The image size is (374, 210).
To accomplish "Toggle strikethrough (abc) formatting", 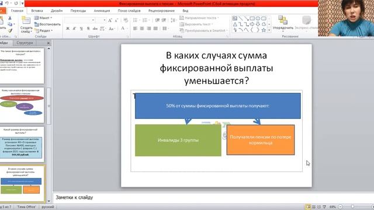I will (95, 29).
